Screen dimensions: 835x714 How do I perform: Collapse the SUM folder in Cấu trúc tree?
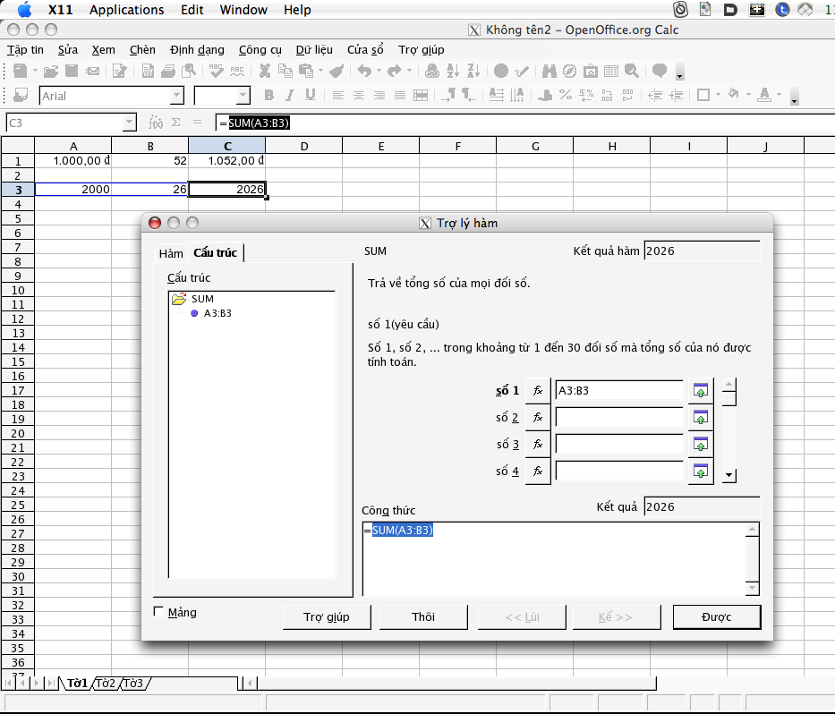pos(179,299)
